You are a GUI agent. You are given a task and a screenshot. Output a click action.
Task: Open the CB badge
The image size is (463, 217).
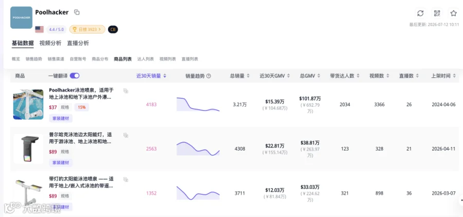click(x=113, y=29)
